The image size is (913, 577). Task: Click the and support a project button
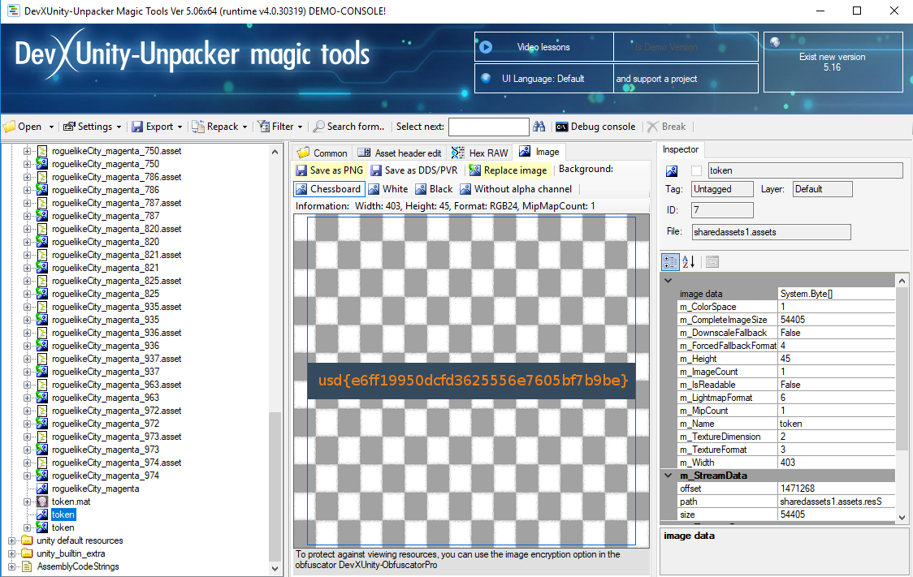(686, 79)
